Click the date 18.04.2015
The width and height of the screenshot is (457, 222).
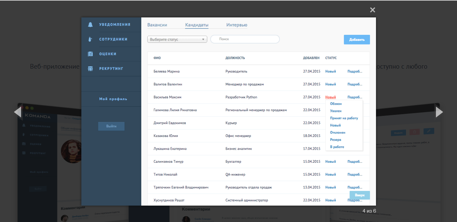[312, 136]
